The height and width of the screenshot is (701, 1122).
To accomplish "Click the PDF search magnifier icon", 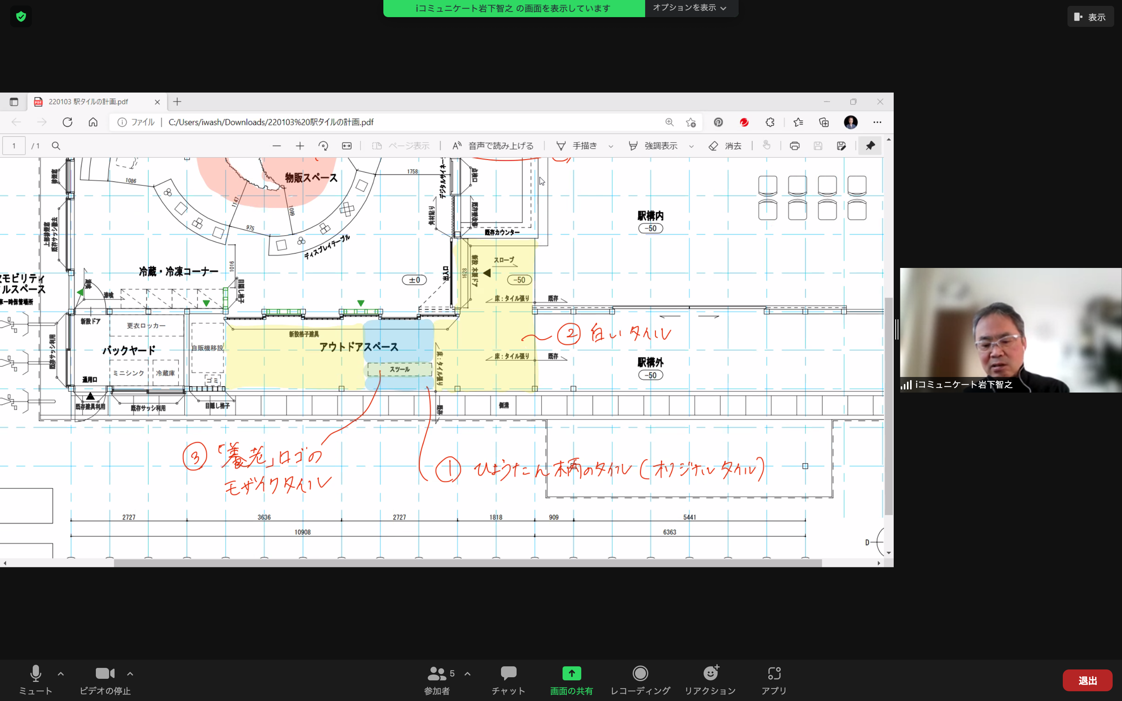I will click(x=56, y=146).
